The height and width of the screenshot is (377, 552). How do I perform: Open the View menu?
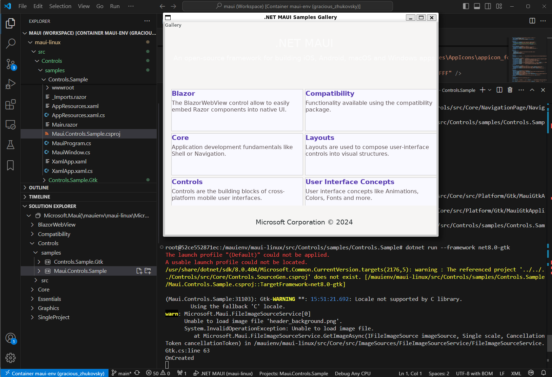pyautogui.click(x=84, y=6)
